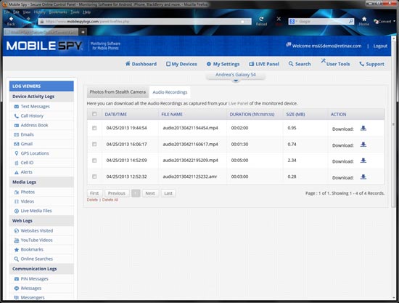The height and width of the screenshot is (303, 399).
Task: Click the Google search input field
Action: click(x=322, y=21)
